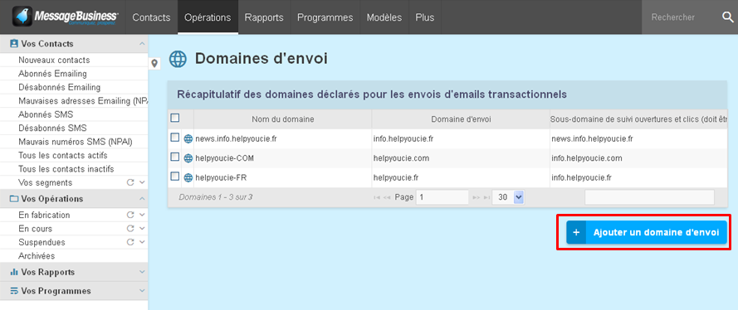Click helpyoucie.fr in Domaine d'envoi column
This screenshot has width=738, height=310.
pos(396,178)
